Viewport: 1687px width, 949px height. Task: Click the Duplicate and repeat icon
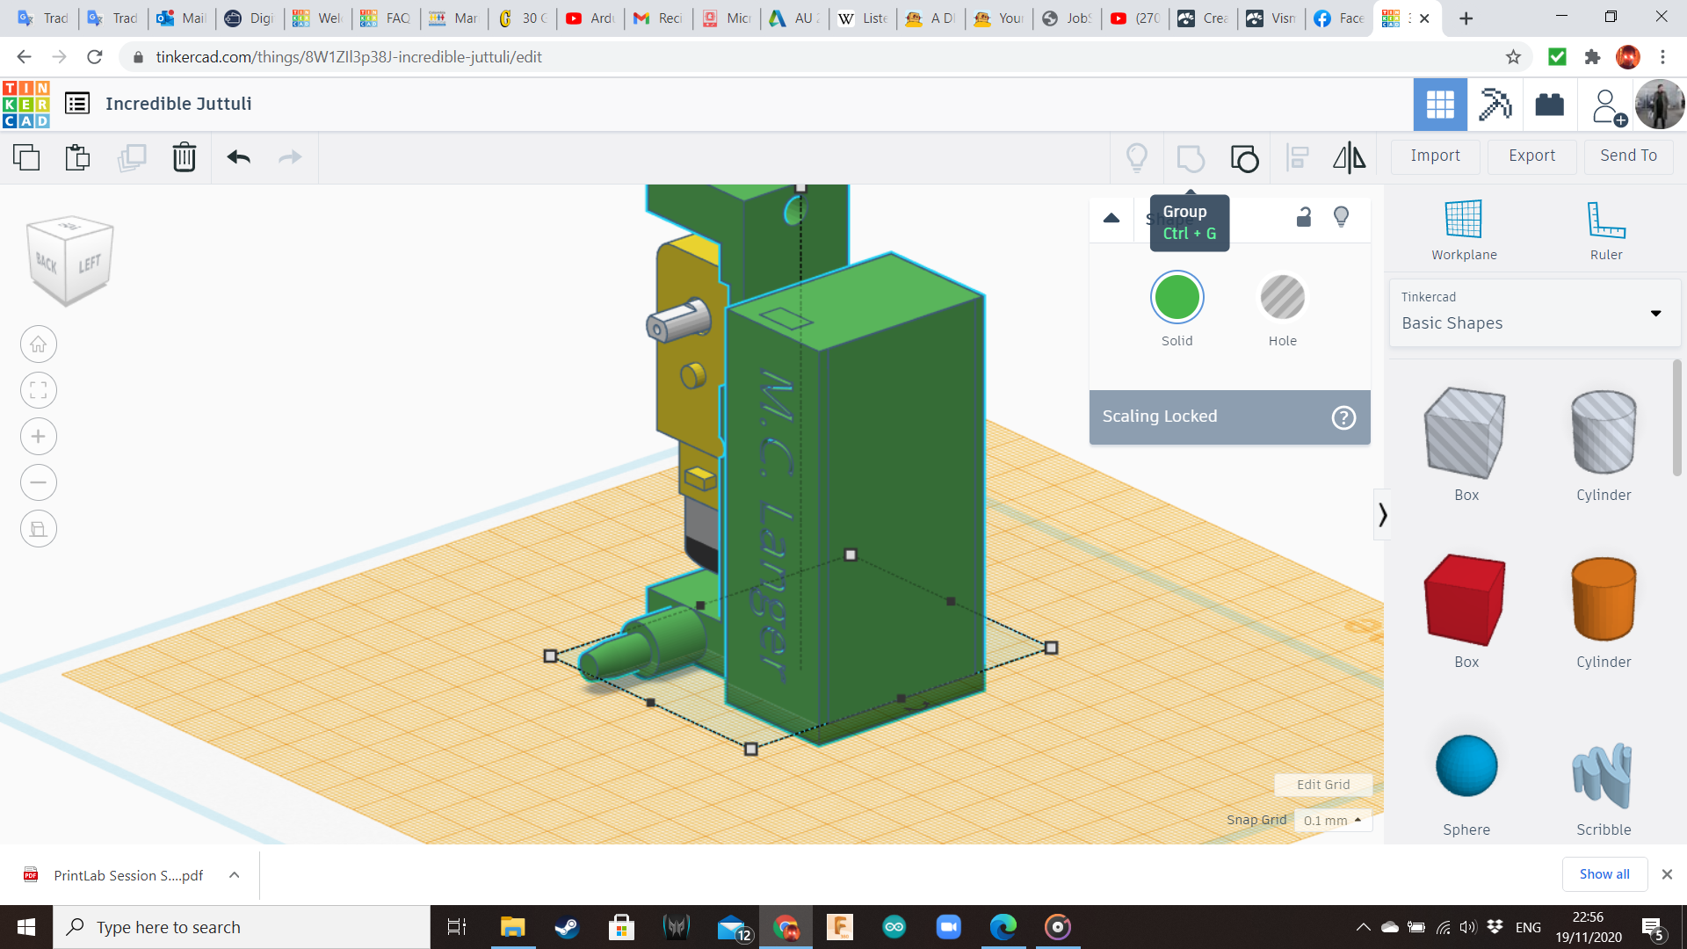click(x=132, y=158)
